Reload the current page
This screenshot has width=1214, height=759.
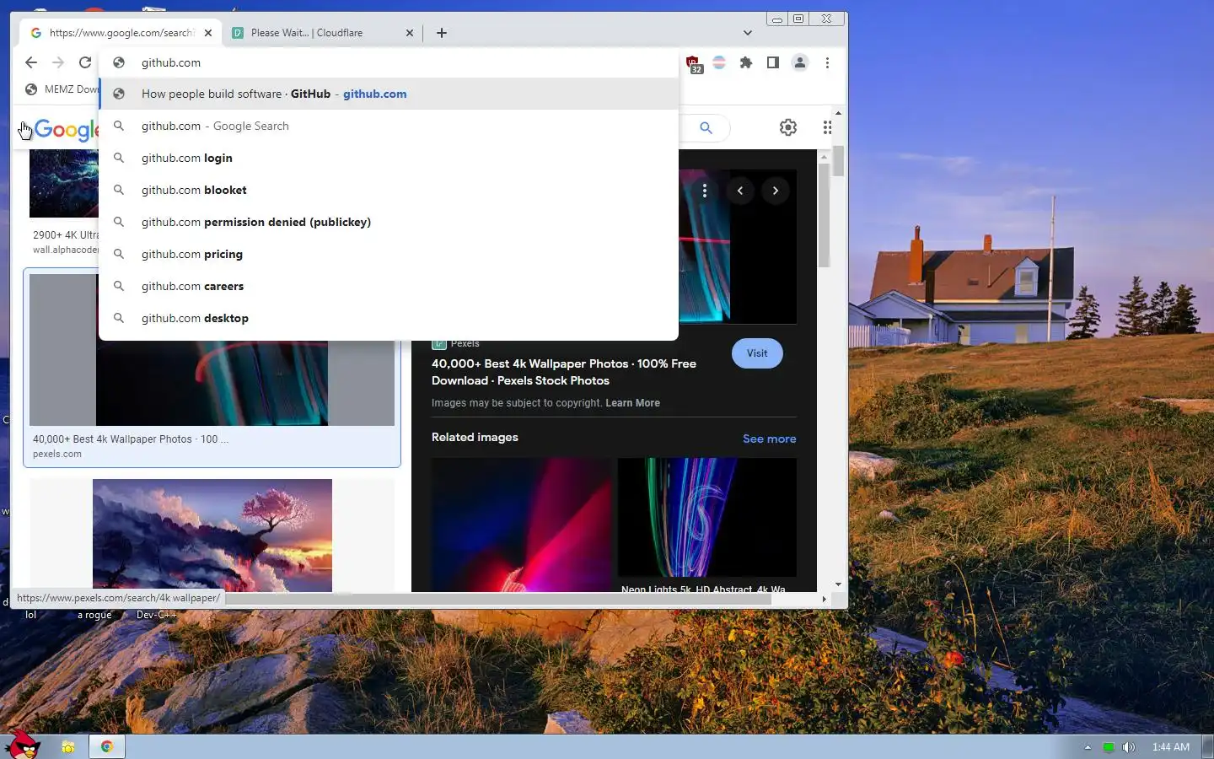click(x=85, y=62)
